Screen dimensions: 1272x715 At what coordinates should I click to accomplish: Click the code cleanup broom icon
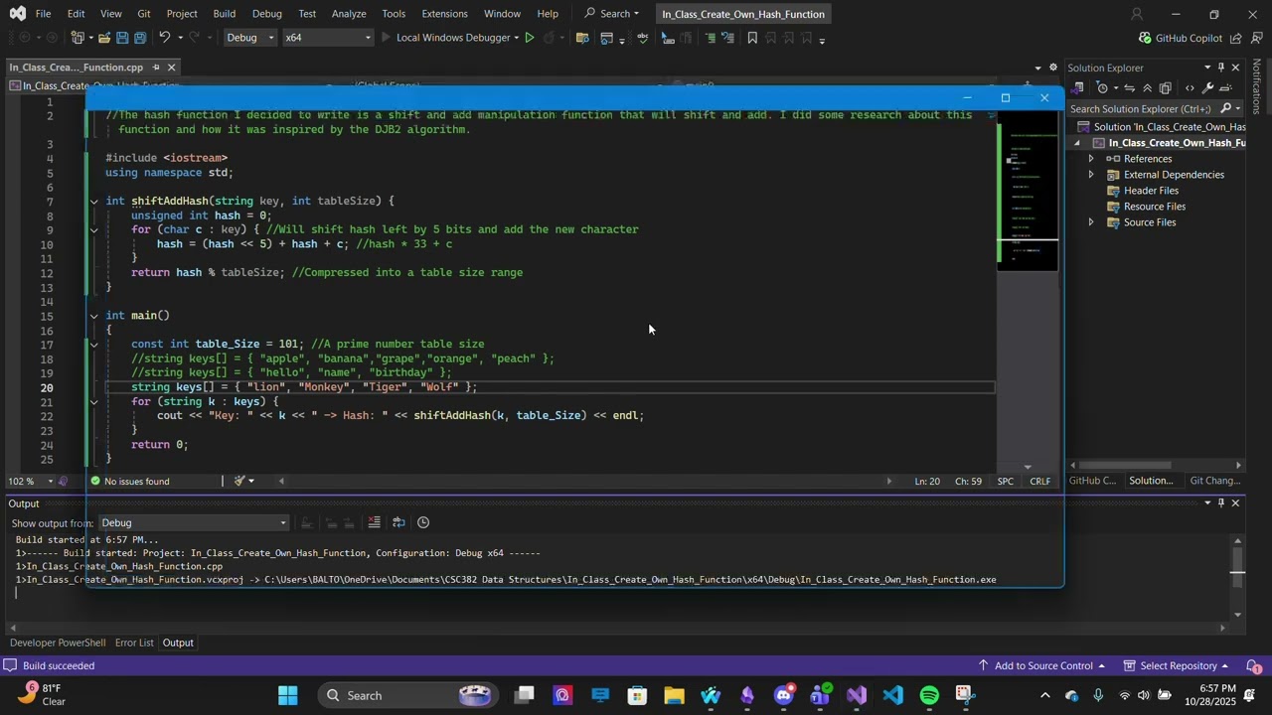[238, 481]
